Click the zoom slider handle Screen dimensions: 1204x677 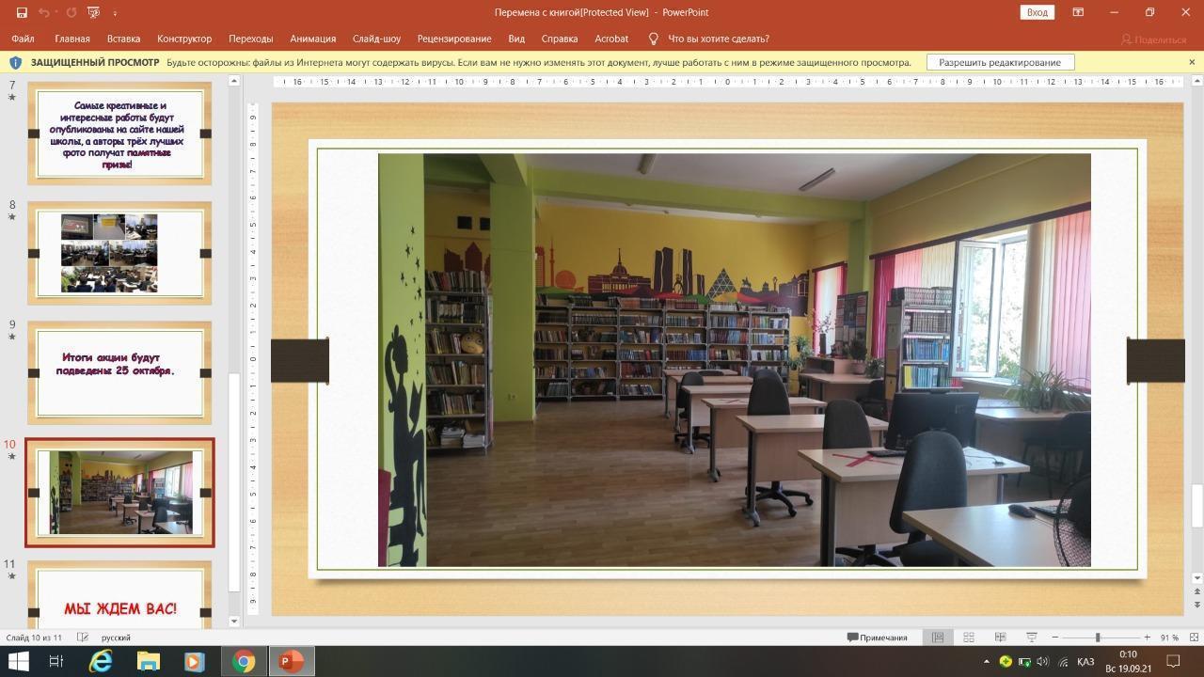coord(1098,638)
